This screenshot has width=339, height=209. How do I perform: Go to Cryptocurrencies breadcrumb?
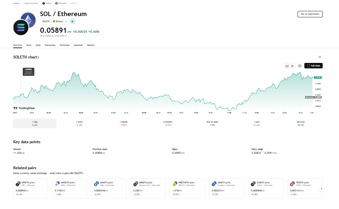click(x=31, y=3)
